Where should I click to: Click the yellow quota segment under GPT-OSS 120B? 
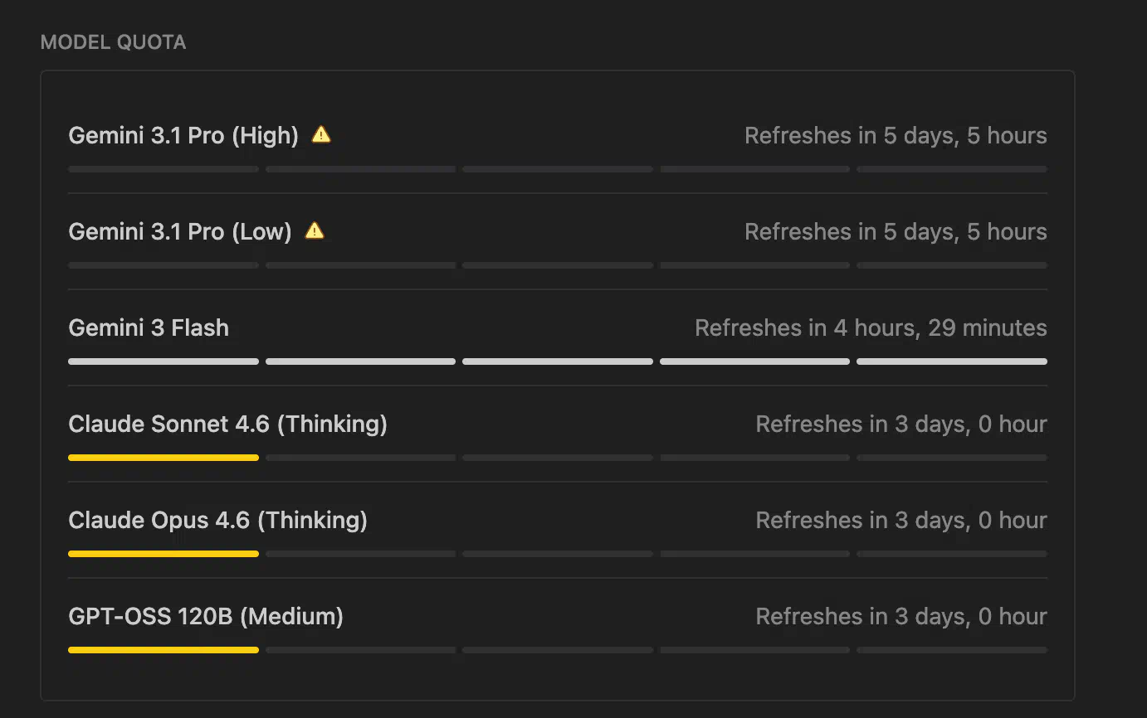164,650
